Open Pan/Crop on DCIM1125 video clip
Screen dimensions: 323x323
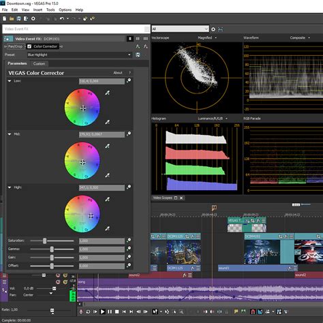click(x=187, y=236)
